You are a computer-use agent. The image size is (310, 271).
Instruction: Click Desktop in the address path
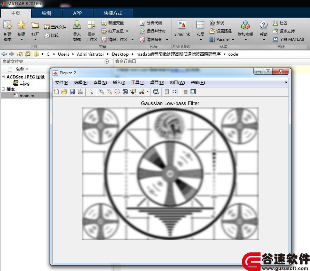click(x=120, y=54)
